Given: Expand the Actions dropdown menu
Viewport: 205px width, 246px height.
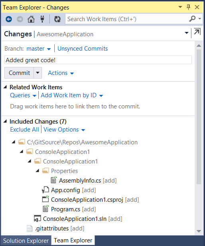Looking at the screenshot, I should 61,73.
